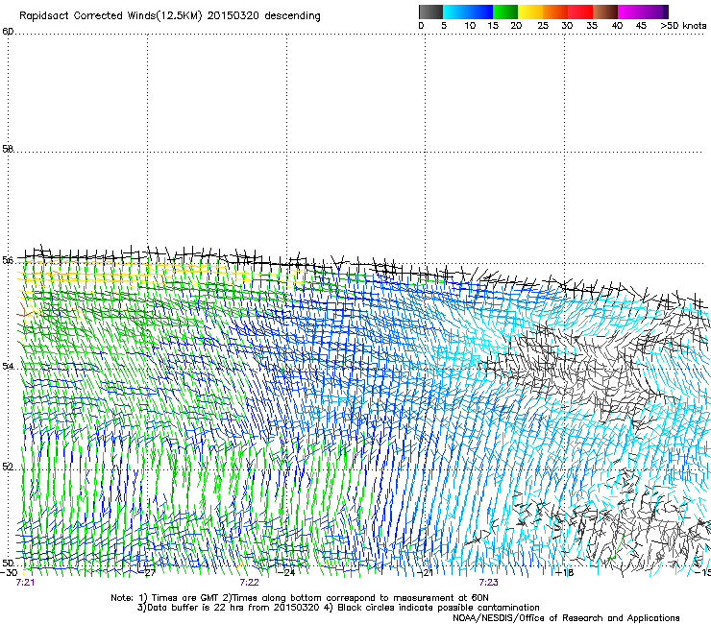Image resolution: width=711 pixels, height=624 pixels.
Task: Click the brown 35-40 knots color band
Action: coord(605,12)
